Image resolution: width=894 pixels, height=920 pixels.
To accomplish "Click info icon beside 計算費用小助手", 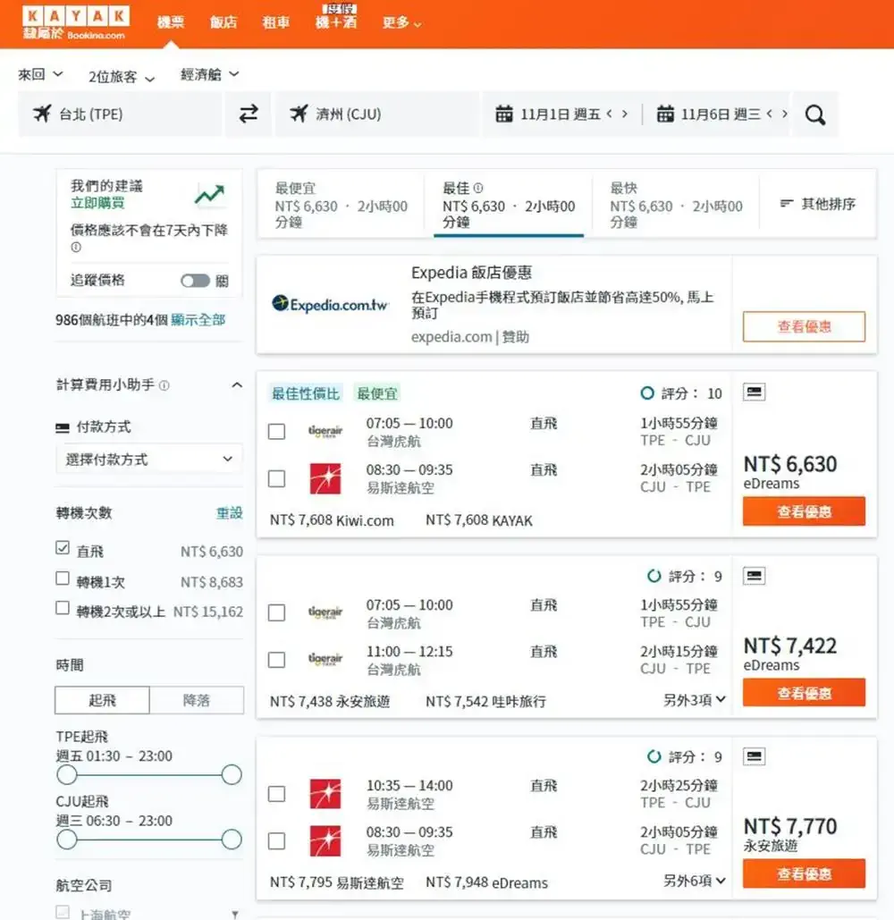I will coord(164,385).
